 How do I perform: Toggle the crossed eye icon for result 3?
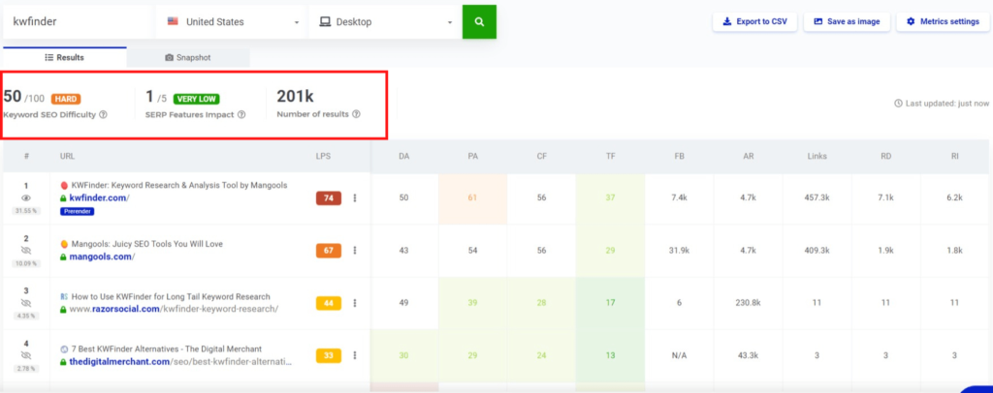[26, 302]
